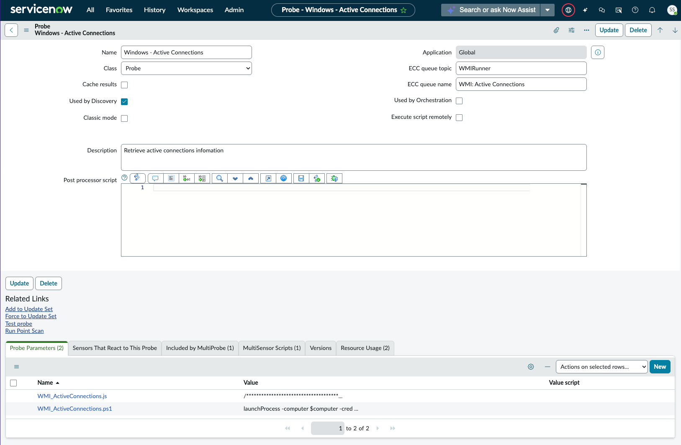Image resolution: width=681 pixels, height=445 pixels.
Task: Open the chat conversations icon in the top bar
Action: coord(602,10)
